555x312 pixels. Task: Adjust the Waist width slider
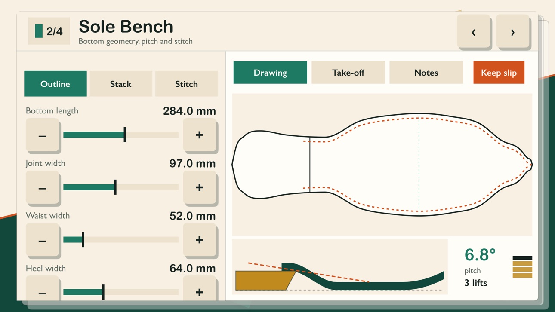[121, 240]
